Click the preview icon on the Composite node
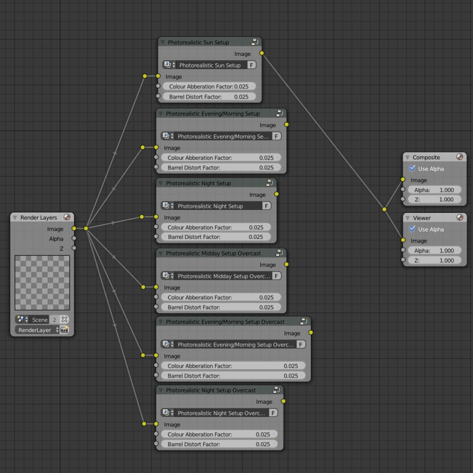473x473 pixels. coord(460,157)
